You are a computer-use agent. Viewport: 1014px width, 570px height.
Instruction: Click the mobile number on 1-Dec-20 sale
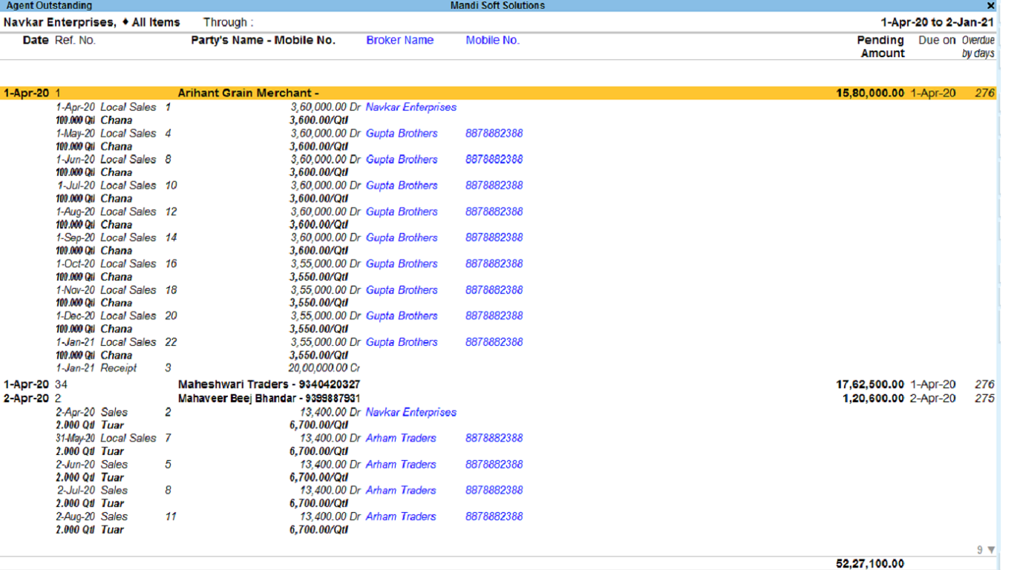(x=494, y=316)
